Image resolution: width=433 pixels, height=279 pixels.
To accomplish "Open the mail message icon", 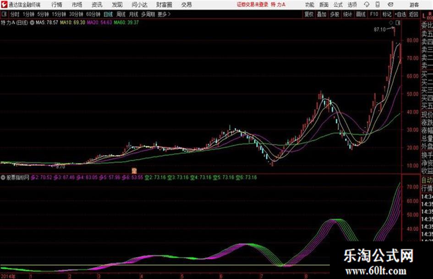I will [390, 5].
